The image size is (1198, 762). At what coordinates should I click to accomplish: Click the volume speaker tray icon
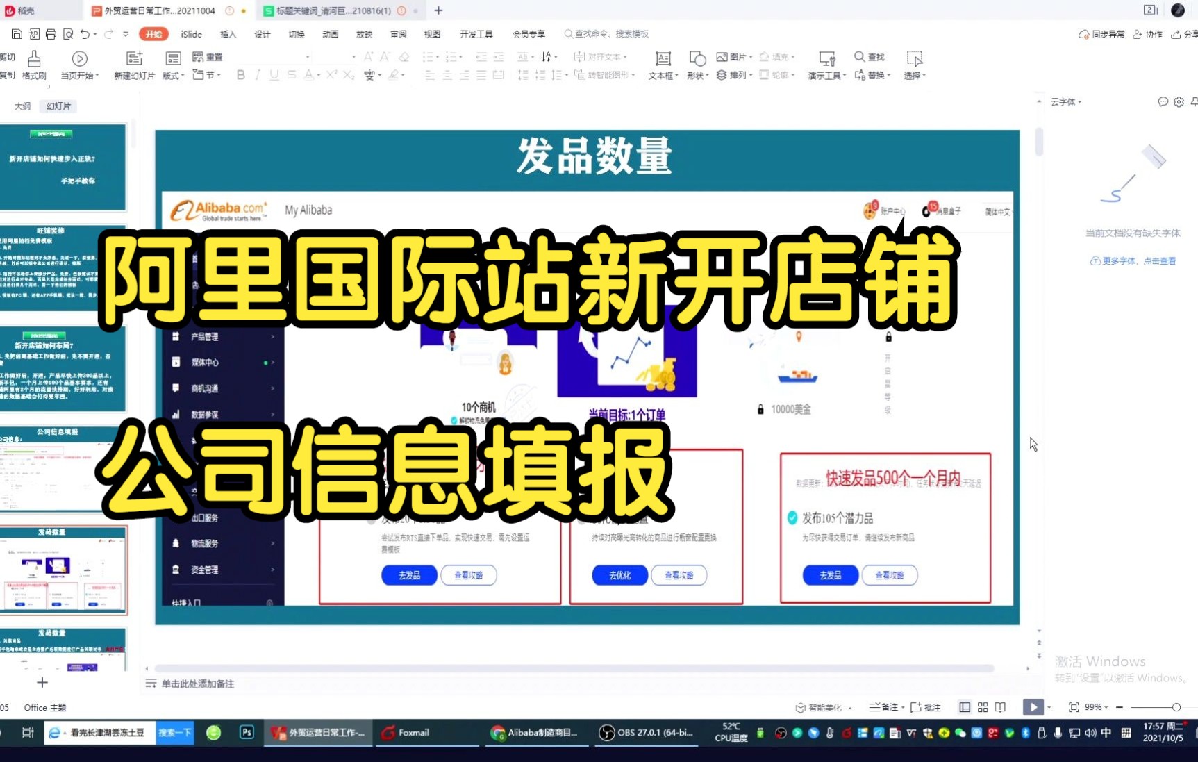(x=1090, y=733)
